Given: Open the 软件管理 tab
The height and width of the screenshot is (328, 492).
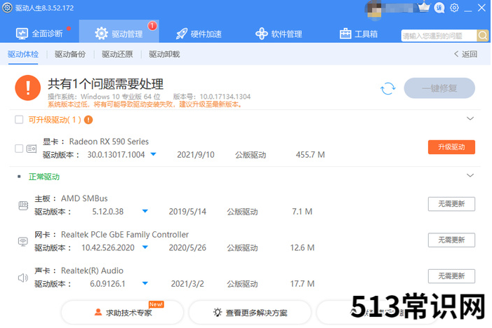Looking at the screenshot, I should click(x=279, y=34).
